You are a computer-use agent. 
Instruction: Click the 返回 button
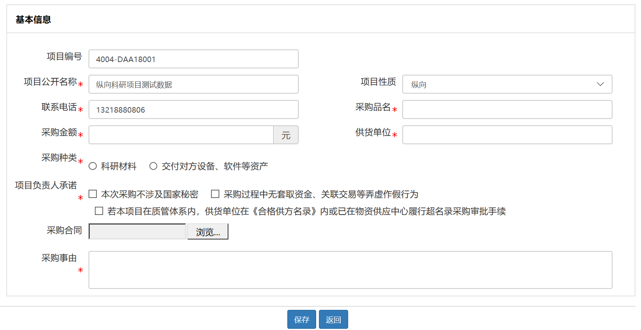tap(333, 319)
